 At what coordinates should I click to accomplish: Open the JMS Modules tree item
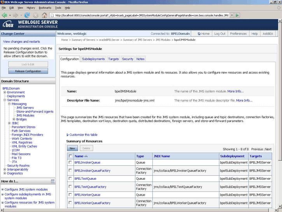point(25,116)
